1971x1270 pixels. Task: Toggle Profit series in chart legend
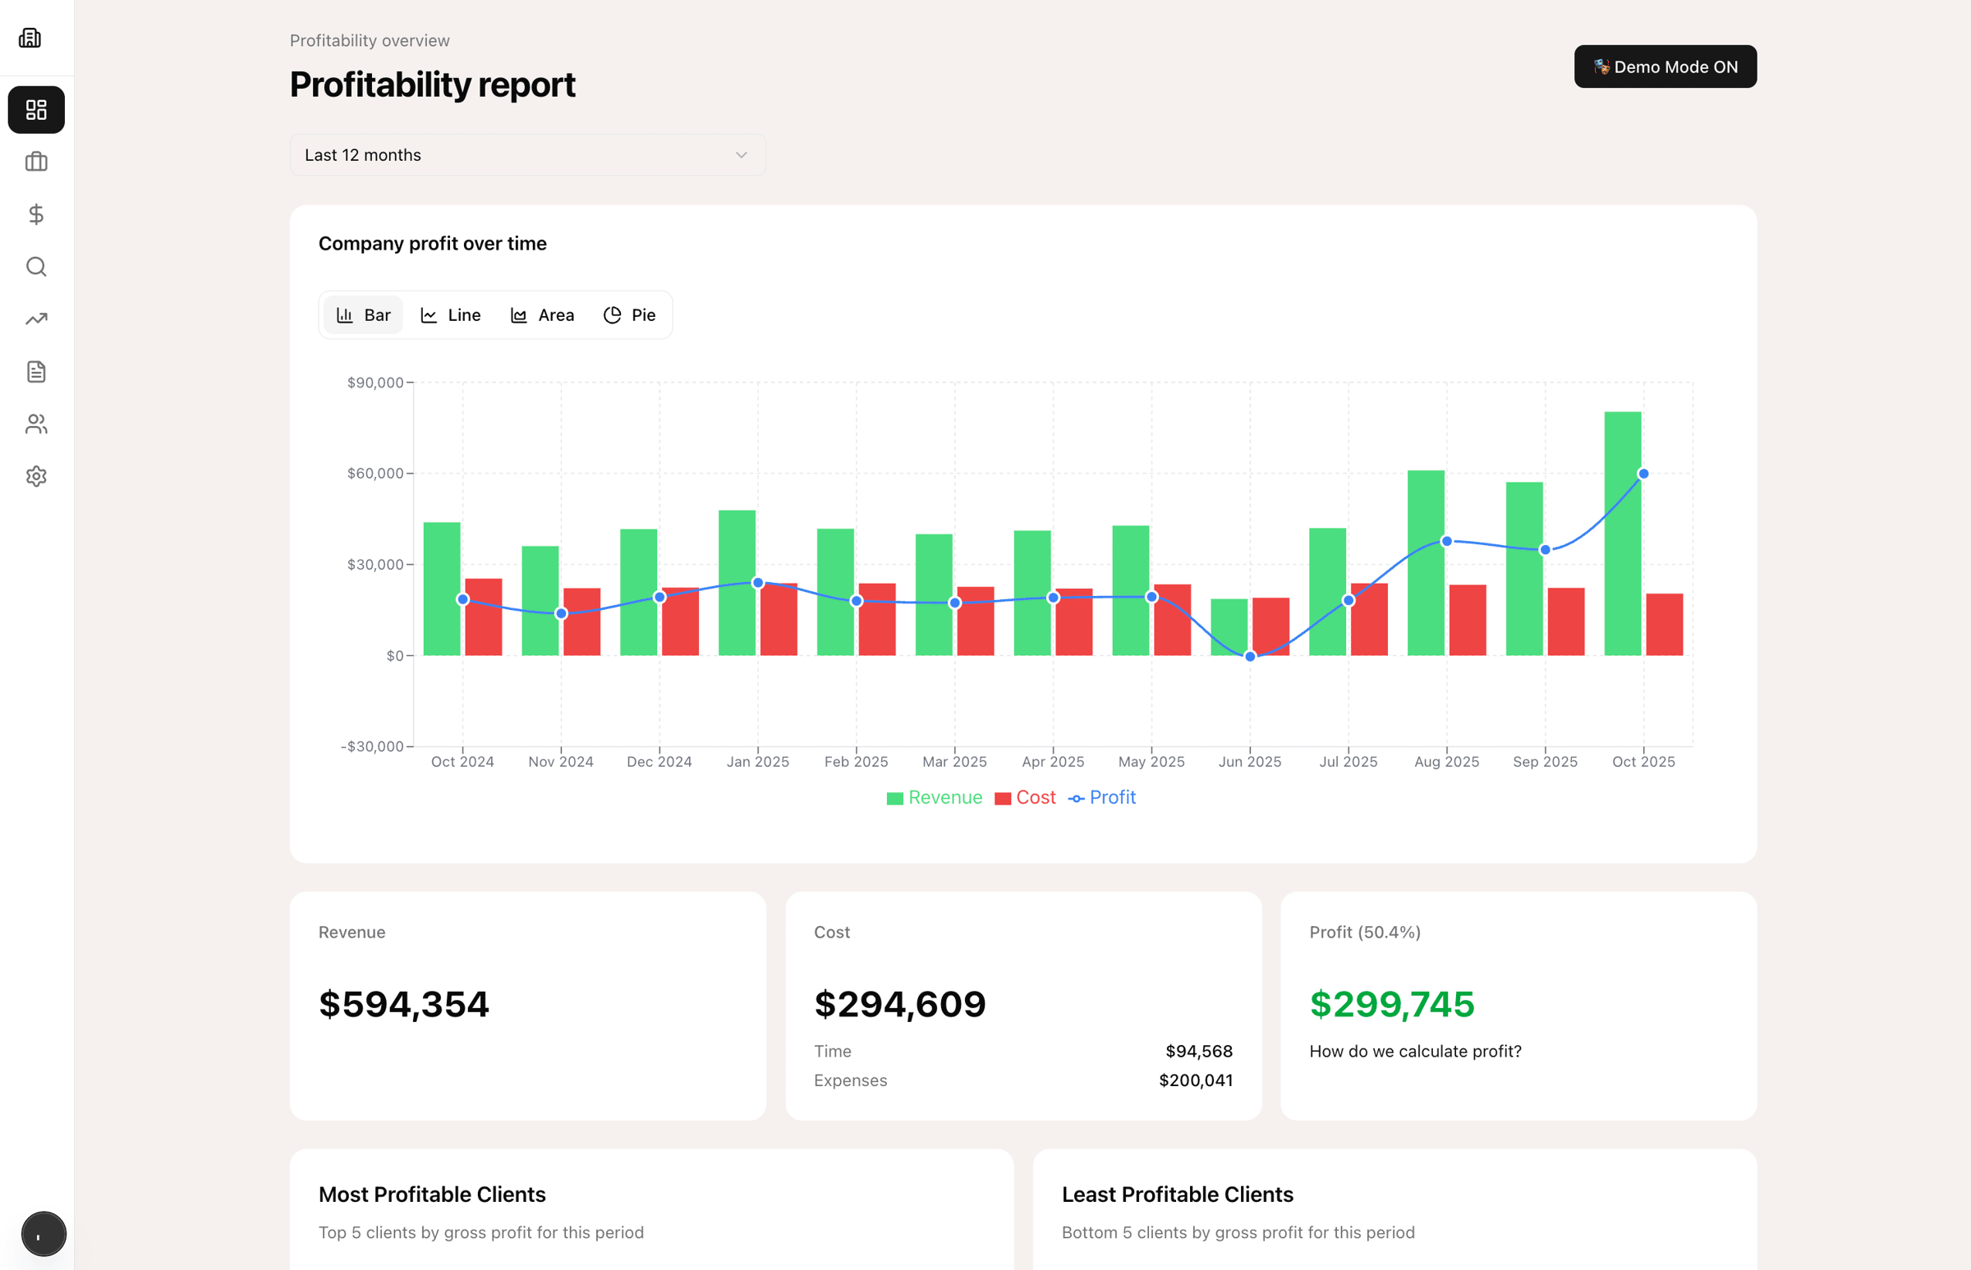(x=1102, y=797)
